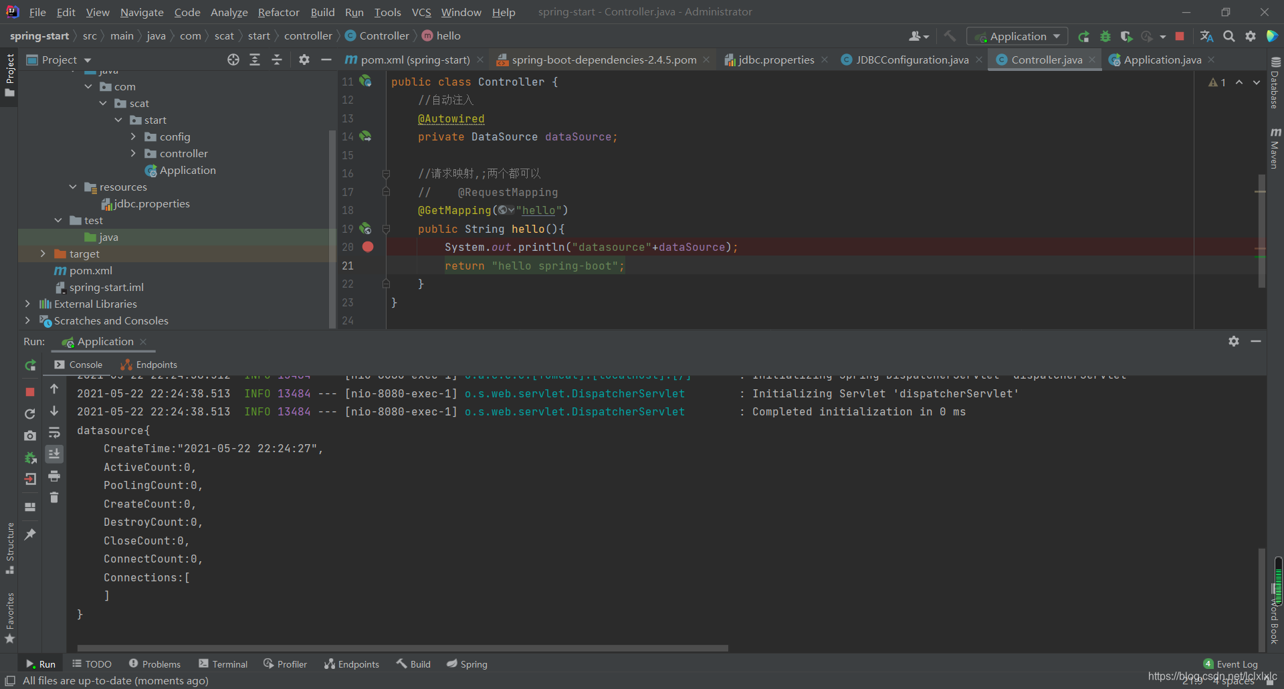Image resolution: width=1284 pixels, height=689 pixels.
Task: Click the down stack trace arrow
Action: (x=54, y=411)
